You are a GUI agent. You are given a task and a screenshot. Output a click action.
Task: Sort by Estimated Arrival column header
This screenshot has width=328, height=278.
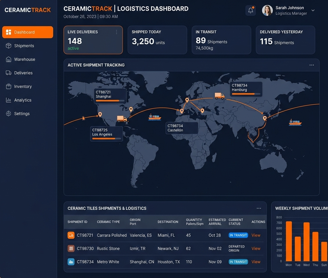[217, 222]
